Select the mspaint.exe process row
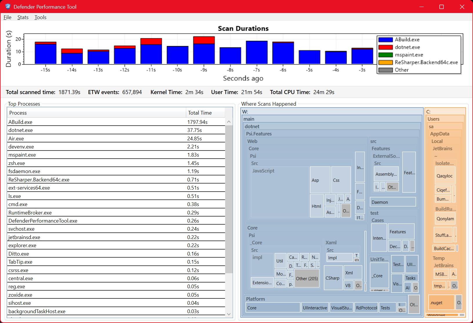Image resolution: width=473 pixels, height=323 pixels. [x=116, y=155]
